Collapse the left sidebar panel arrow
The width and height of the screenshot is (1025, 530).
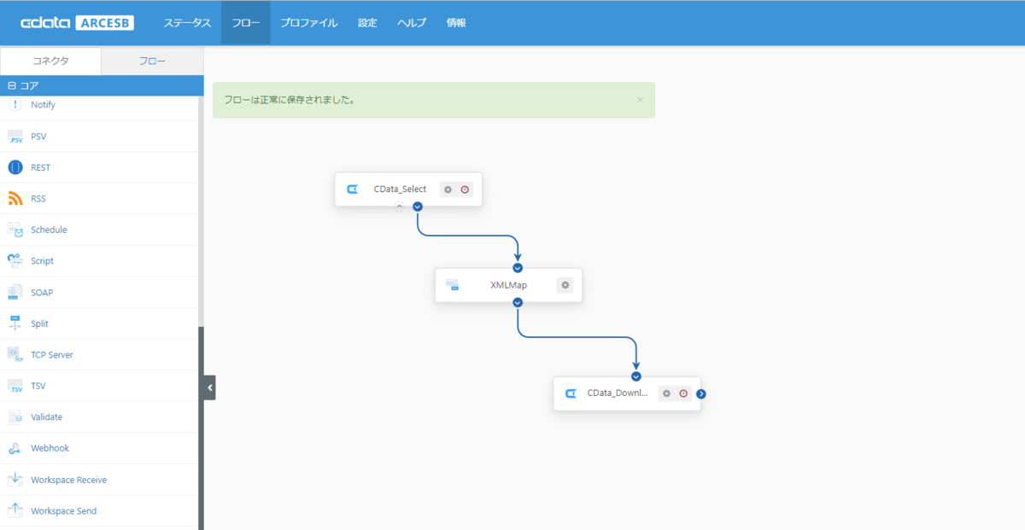click(210, 387)
